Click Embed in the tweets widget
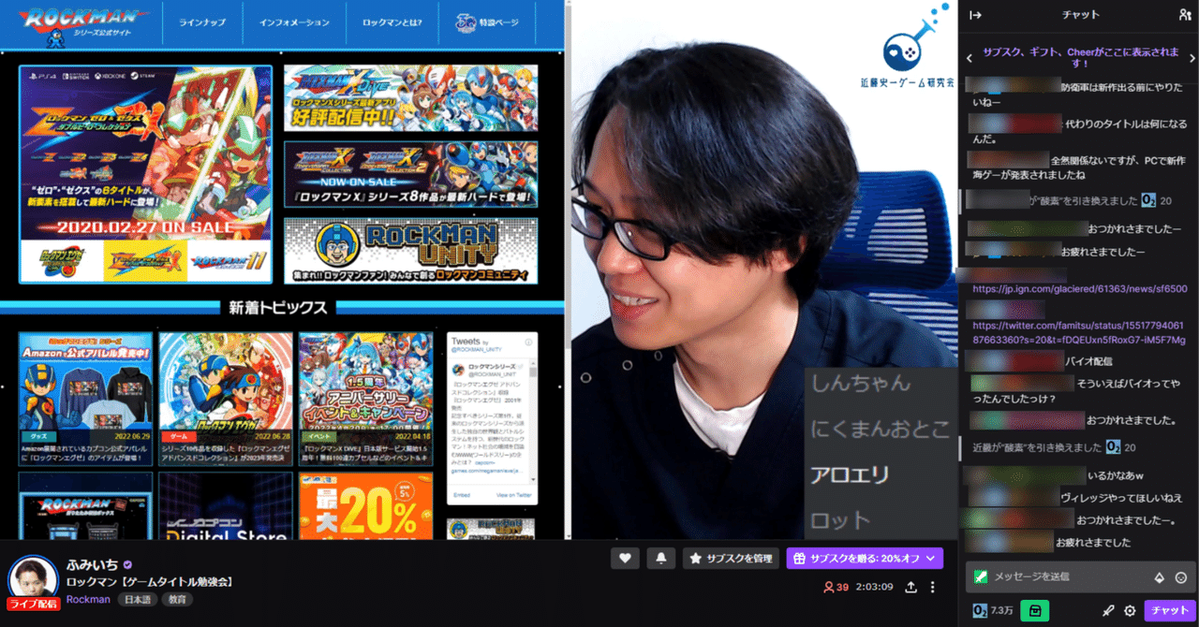 [x=462, y=495]
